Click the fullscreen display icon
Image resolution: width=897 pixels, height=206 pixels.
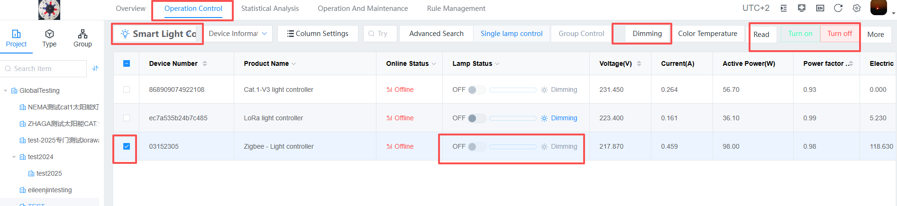pos(802,8)
